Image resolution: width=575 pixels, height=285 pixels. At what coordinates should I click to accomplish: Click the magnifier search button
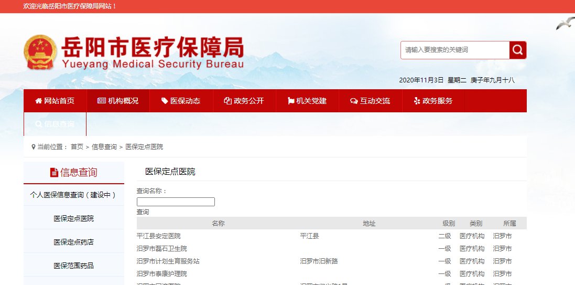[517, 50]
